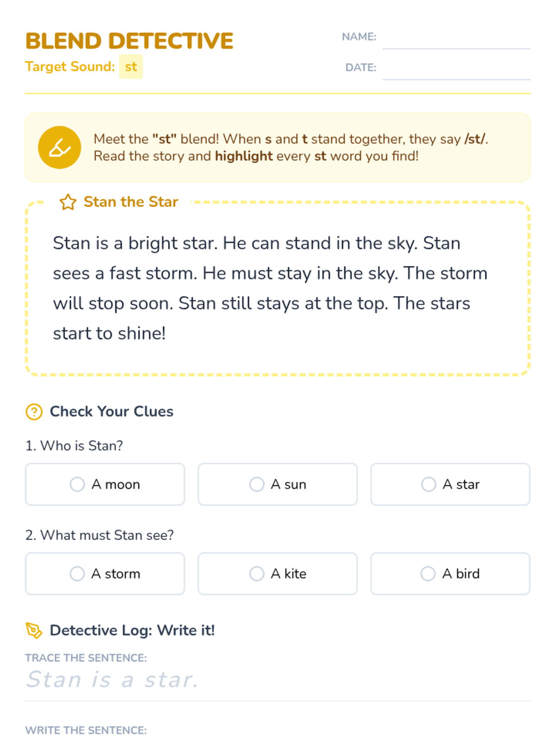The width and height of the screenshot is (555, 740).
Task: Click the yellow highlighter icon circle
Action: tap(59, 148)
